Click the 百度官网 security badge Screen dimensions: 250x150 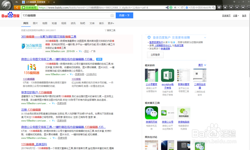29,7
